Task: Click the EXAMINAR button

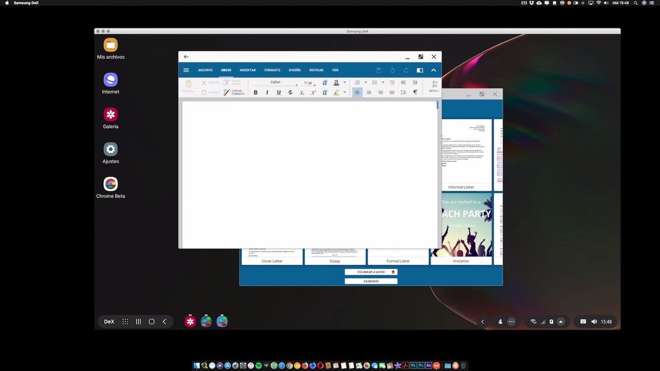Action: point(370,281)
